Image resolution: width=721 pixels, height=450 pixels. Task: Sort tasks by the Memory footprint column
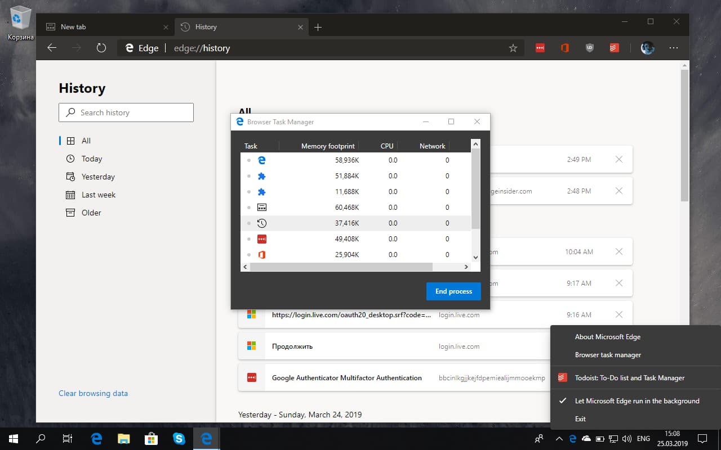click(x=328, y=146)
